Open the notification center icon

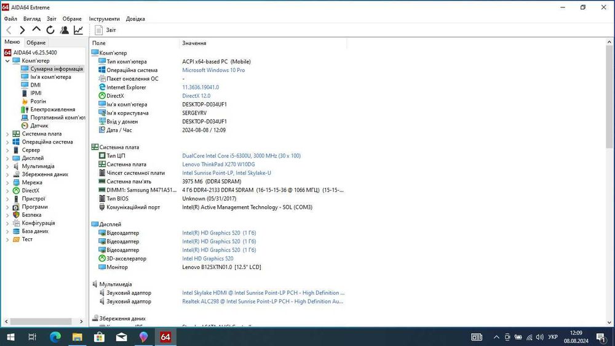(x=600, y=337)
